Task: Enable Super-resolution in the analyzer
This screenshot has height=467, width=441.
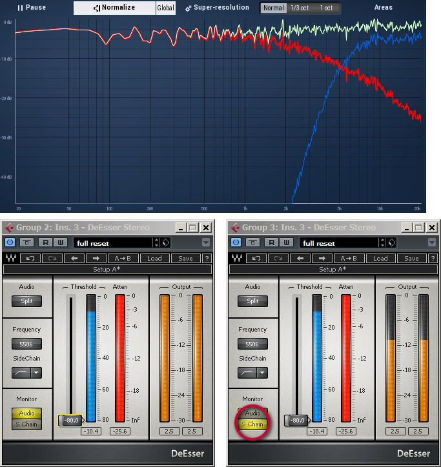Action: pos(217,8)
